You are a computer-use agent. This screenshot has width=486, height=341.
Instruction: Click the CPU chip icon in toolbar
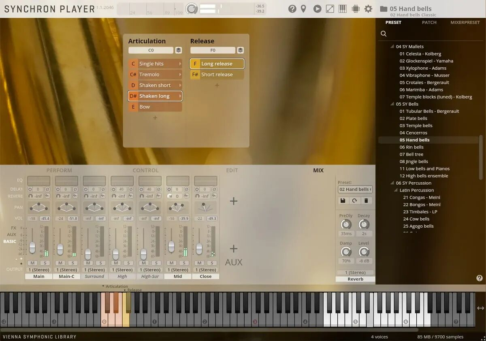(356, 9)
